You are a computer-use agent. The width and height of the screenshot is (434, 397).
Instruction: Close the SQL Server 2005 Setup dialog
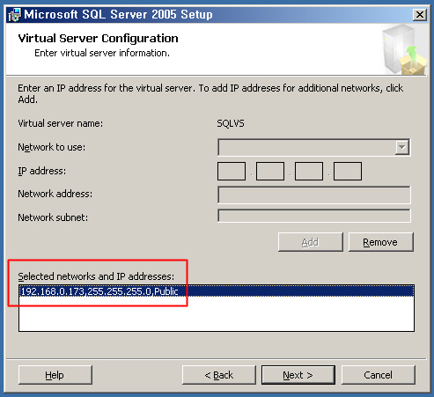[x=420, y=14]
